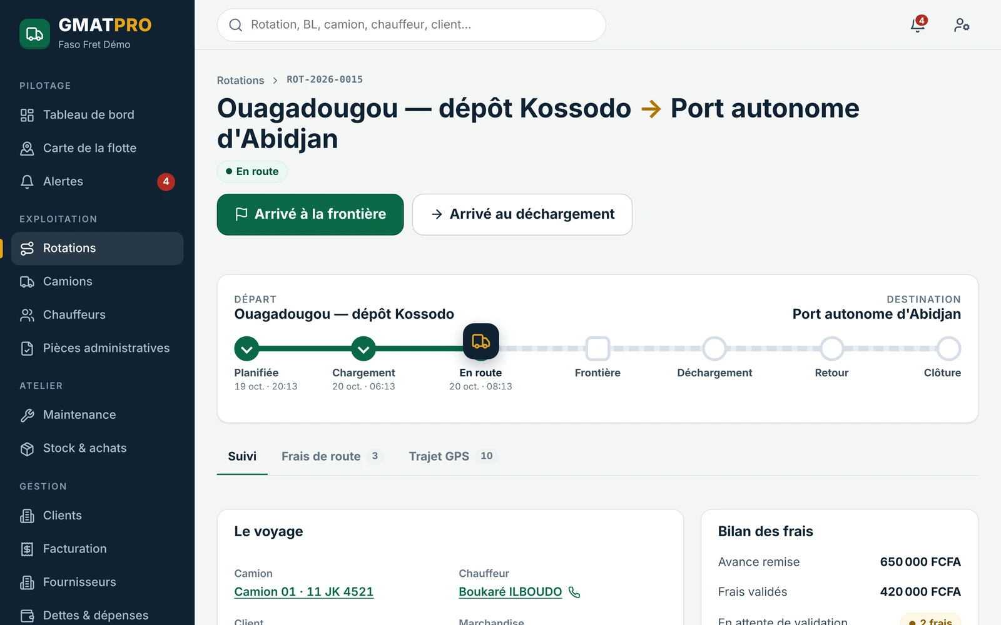Click the red alerts count badge

(x=166, y=181)
